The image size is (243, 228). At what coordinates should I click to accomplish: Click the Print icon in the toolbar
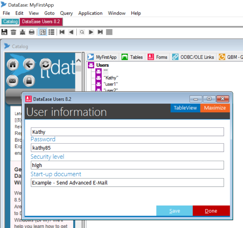[32, 32]
